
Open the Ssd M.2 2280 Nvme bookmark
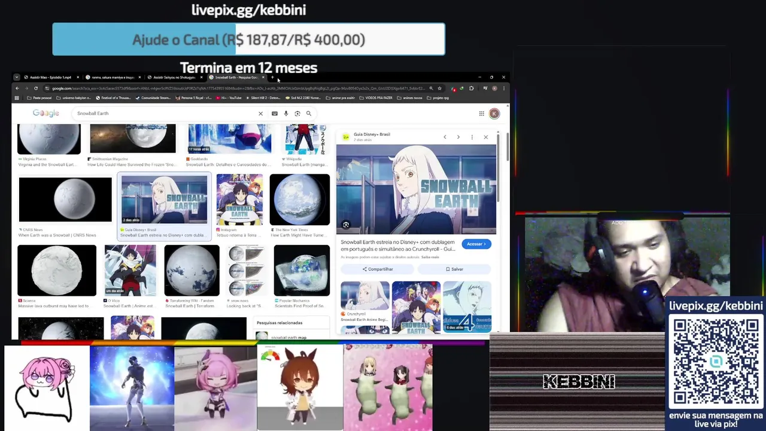305,98
